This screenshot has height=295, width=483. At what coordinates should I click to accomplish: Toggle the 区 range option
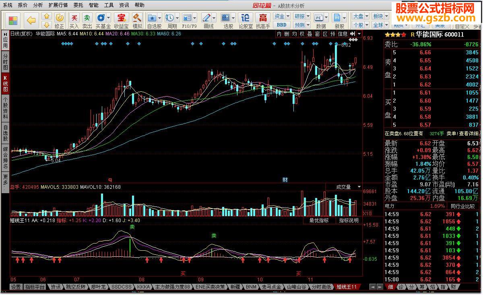pos(325,34)
